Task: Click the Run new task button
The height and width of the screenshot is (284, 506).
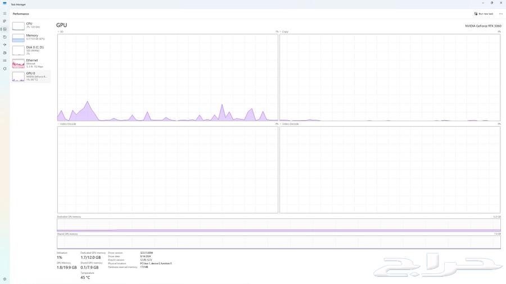Action: point(484,13)
